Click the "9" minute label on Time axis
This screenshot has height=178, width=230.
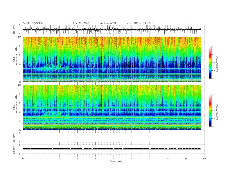(186, 159)
